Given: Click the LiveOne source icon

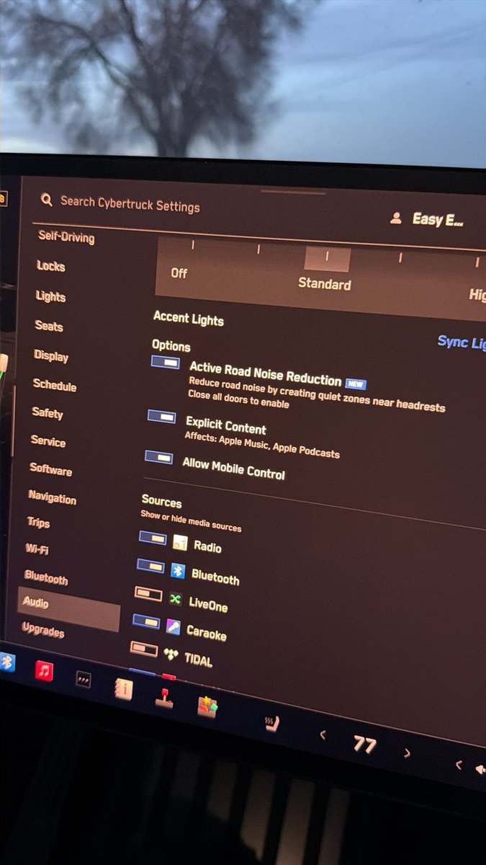Looking at the screenshot, I should pyautogui.click(x=176, y=599).
